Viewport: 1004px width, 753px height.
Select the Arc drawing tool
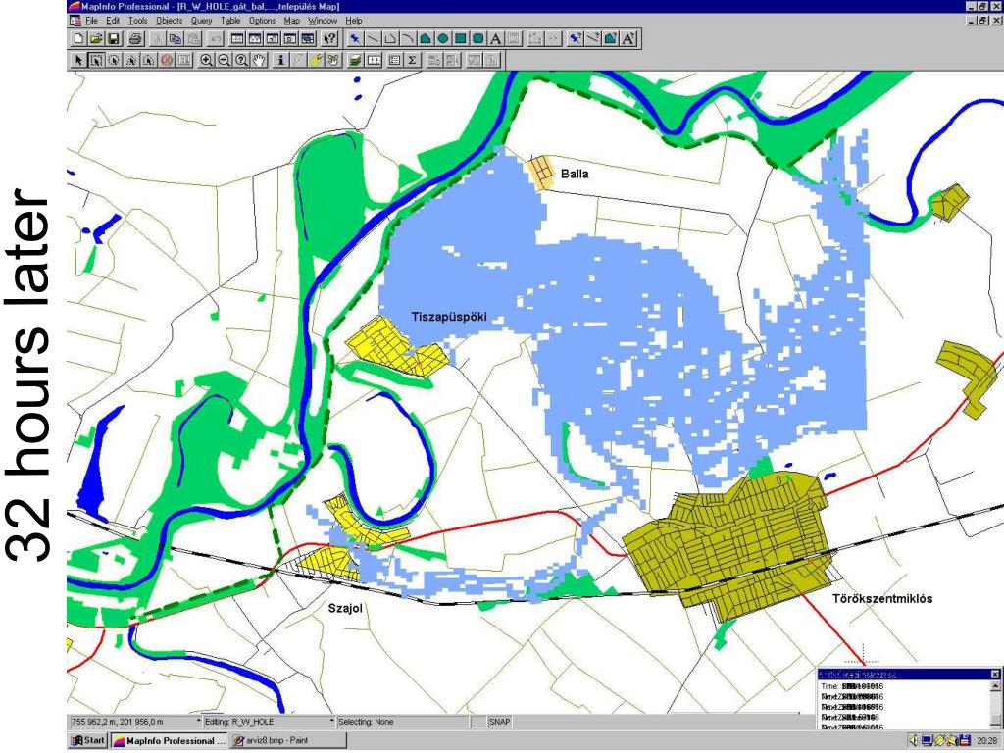tap(408, 39)
